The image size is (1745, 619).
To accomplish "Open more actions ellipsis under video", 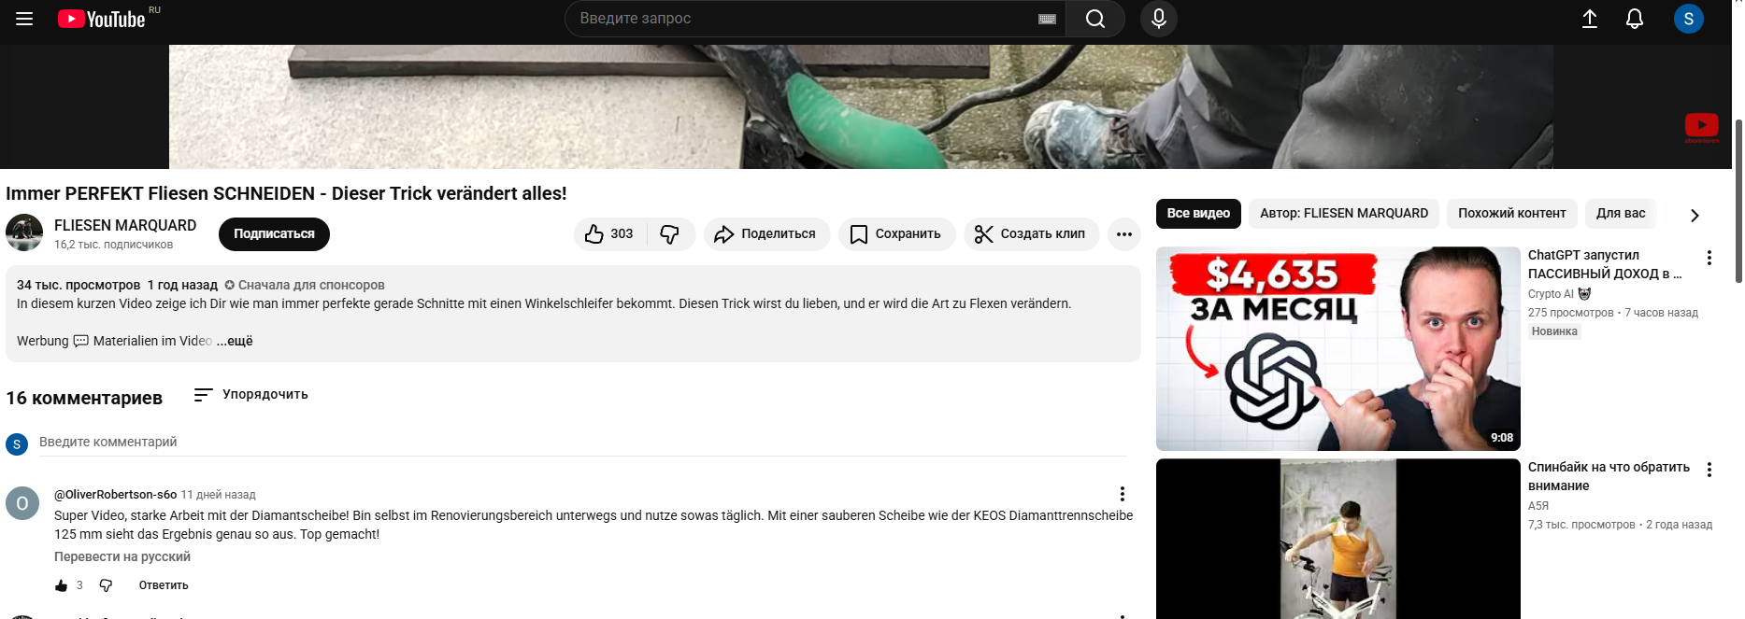I will pos(1124,234).
